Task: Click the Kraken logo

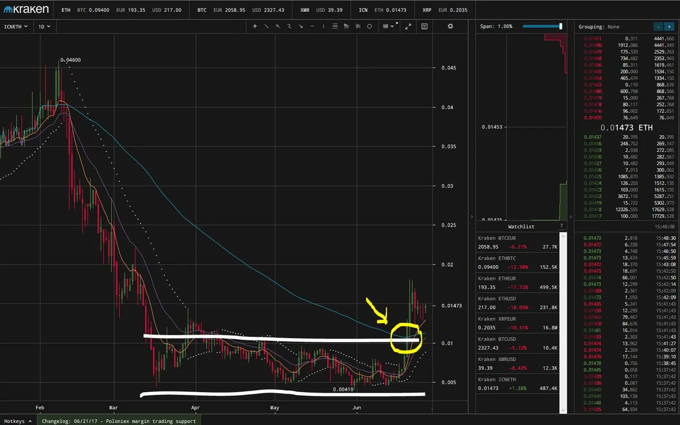Action: 26,10
